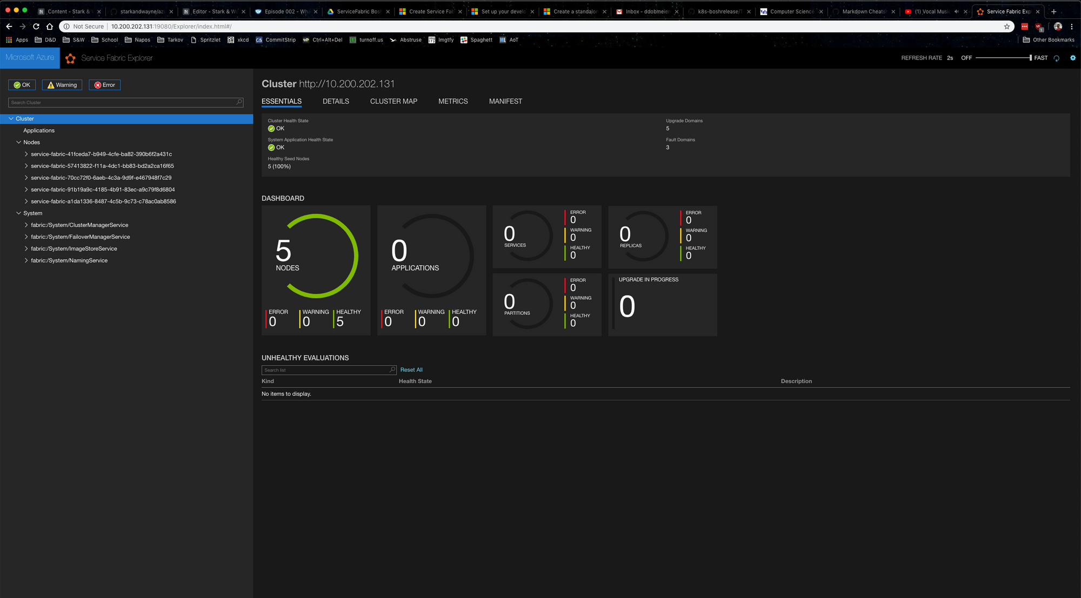1081x598 pixels.
Task: Click the Search list input field
Action: pyautogui.click(x=329, y=370)
